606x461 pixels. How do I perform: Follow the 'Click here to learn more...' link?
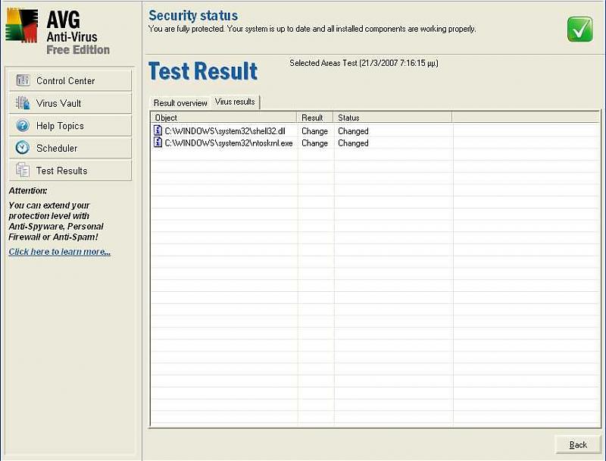[60, 252]
